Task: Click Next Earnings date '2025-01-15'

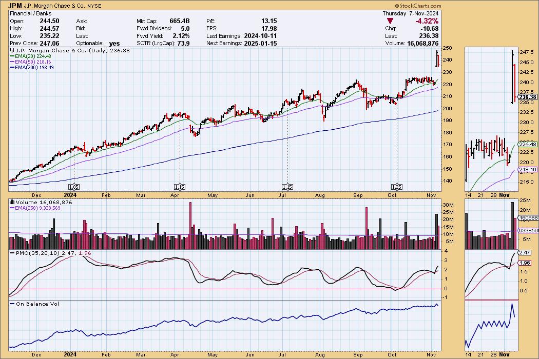Action: (x=261, y=43)
